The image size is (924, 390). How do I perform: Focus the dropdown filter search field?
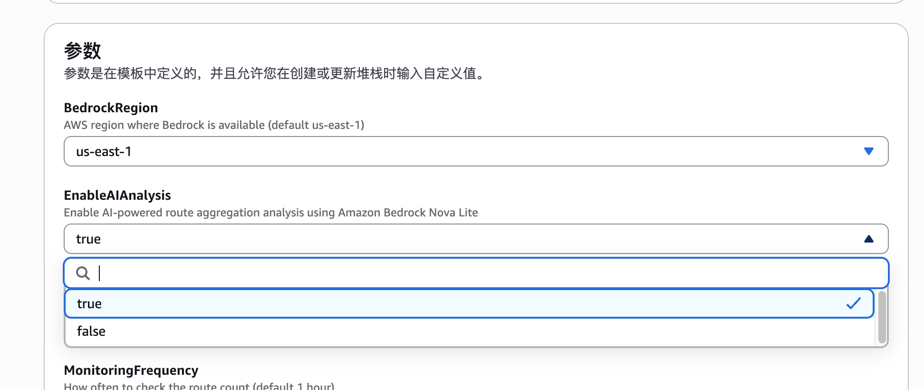[x=475, y=273]
